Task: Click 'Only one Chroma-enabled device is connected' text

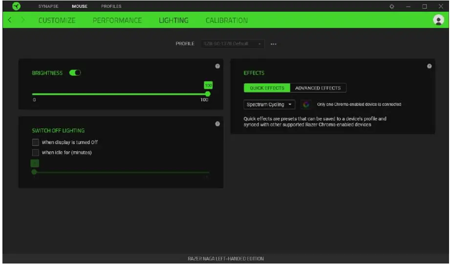Action: point(359,104)
